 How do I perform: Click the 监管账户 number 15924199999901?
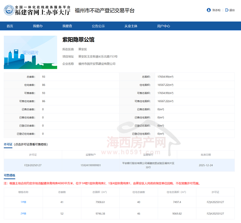tap(90, 165)
